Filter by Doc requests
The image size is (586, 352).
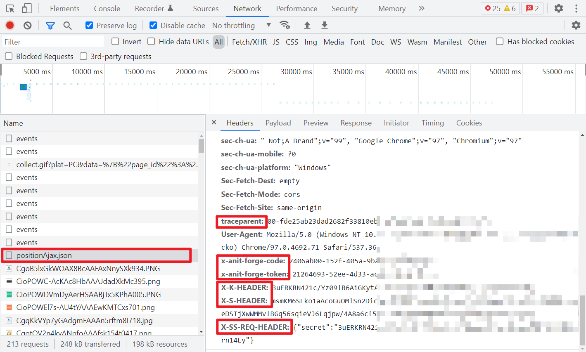click(377, 42)
